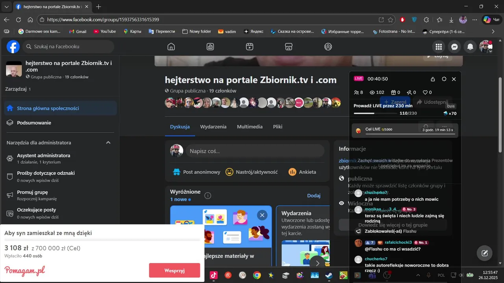Click the new followers count icon
Image resolution: width=504 pixels, height=283 pixels.
coord(409,92)
